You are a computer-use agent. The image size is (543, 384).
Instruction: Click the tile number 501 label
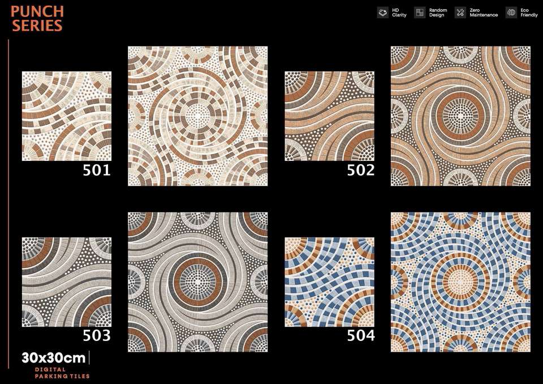(x=97, y=170)
